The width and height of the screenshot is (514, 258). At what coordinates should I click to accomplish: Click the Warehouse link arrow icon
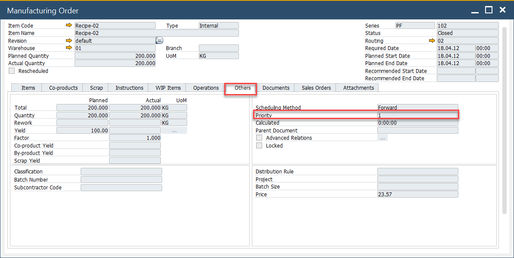(69, 48)
